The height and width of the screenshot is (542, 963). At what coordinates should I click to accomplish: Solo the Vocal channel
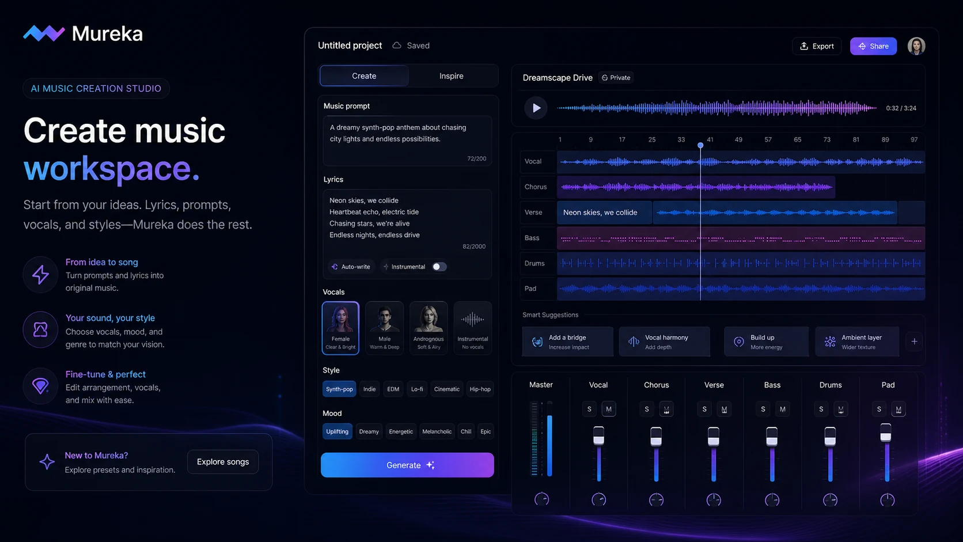coord(589,409)
